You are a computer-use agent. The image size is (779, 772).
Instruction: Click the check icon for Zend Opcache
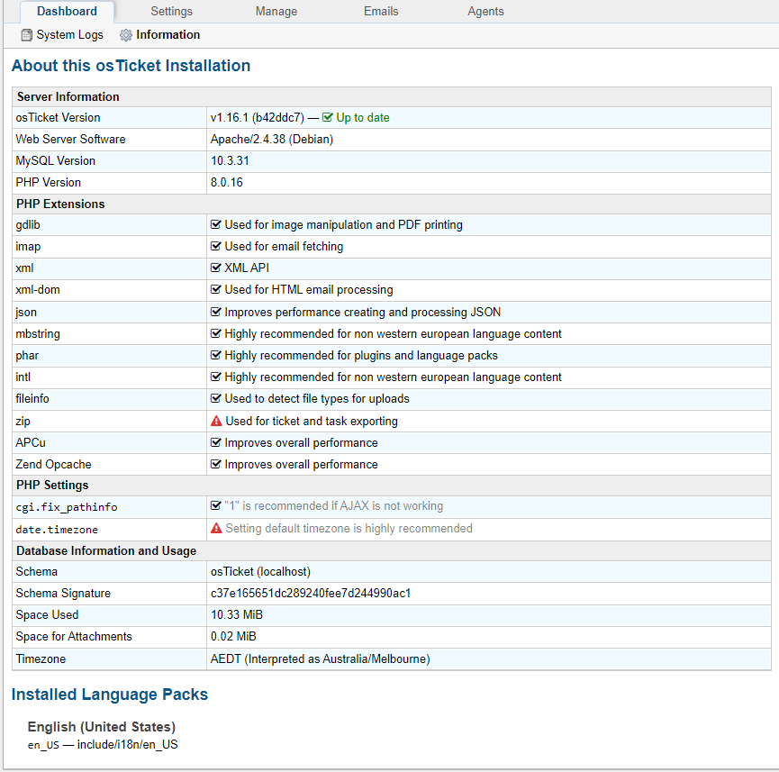point(216,464)
